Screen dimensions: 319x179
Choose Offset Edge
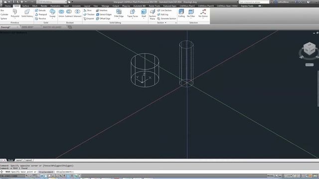tap(103, 18)
